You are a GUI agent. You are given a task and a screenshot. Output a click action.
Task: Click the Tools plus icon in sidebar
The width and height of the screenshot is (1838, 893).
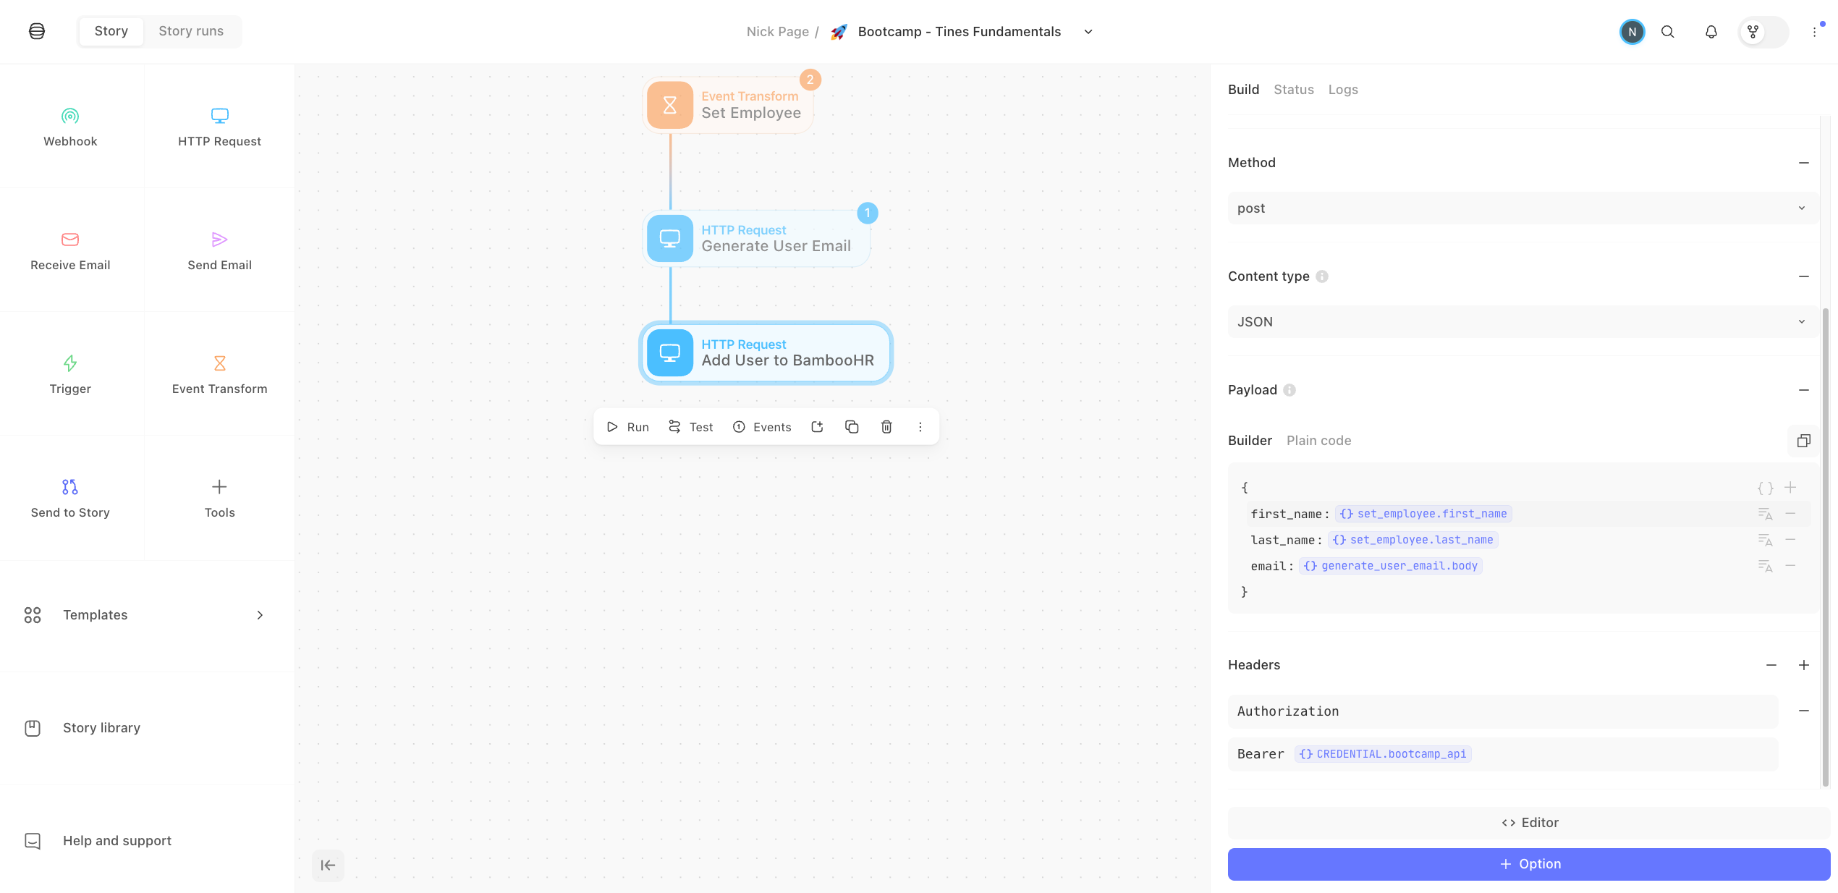coord(219,486)
